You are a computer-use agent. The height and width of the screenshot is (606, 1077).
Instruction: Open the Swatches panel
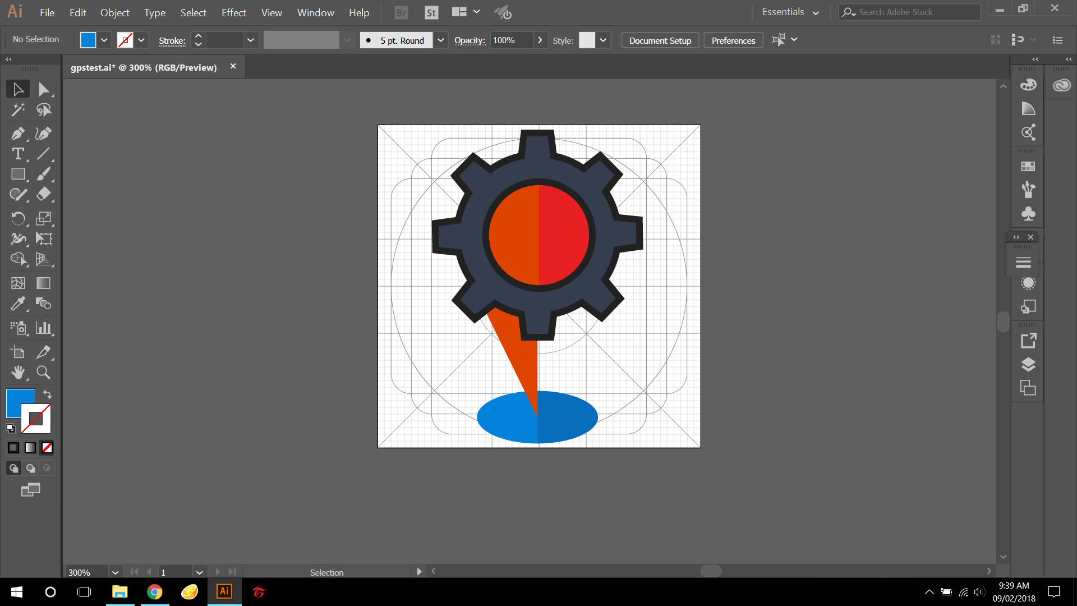[1028, 166]
